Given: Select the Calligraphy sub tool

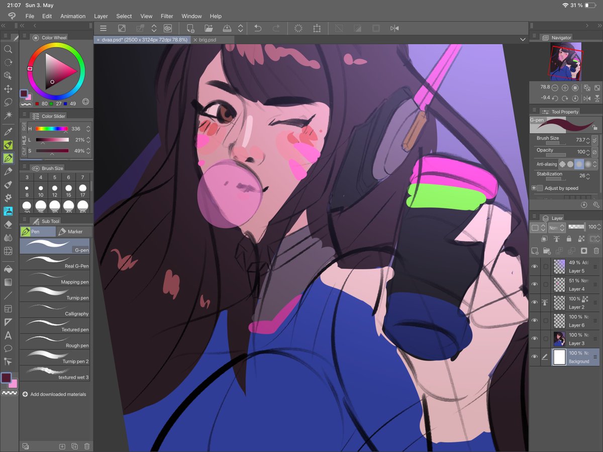Looking at the screenshot, I should [56, 310].
